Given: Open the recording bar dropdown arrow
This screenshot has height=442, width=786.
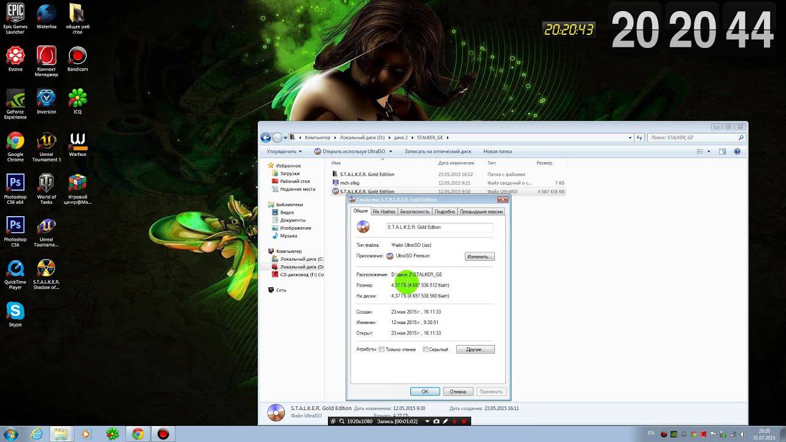Looking at the screenshot, I should click(x=429, y=422).
